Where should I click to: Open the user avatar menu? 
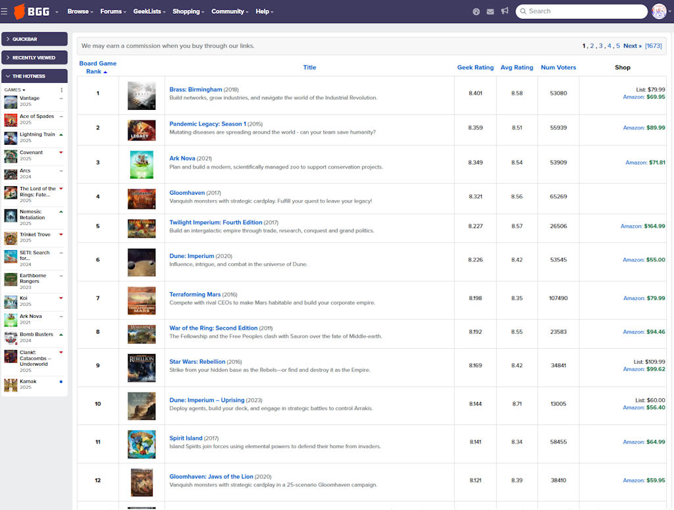click(658, 11)
